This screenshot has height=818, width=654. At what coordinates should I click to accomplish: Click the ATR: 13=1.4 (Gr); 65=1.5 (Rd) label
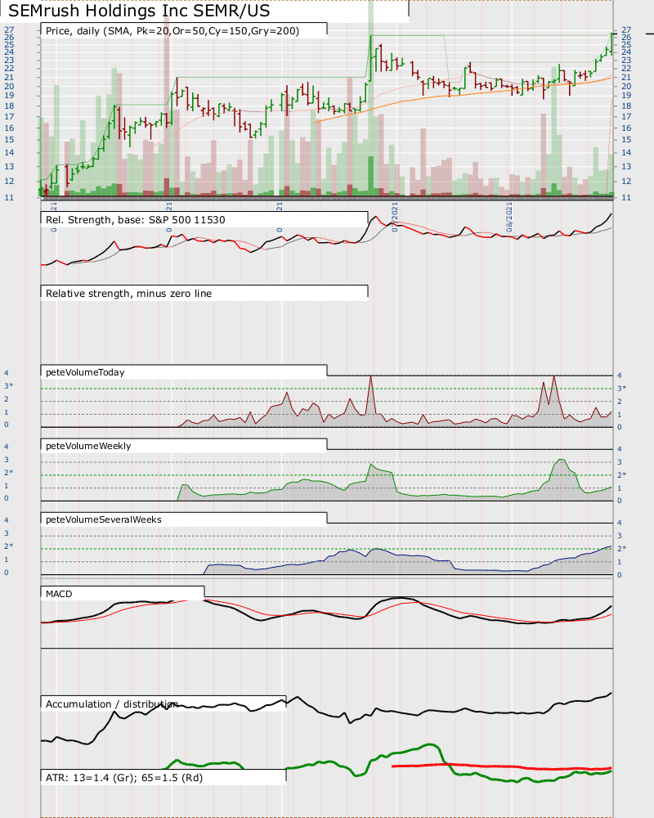coord(124,777)
